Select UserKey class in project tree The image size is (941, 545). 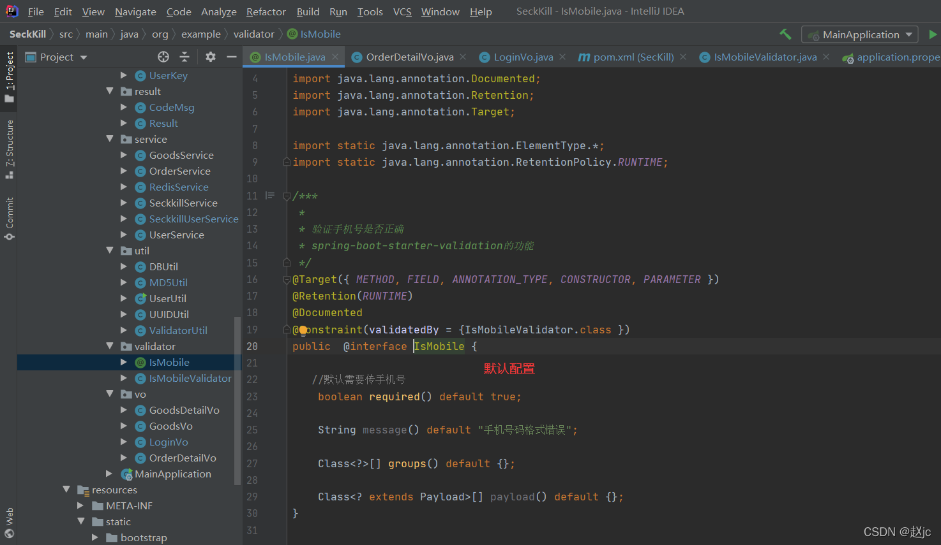[x=168, y=75]
